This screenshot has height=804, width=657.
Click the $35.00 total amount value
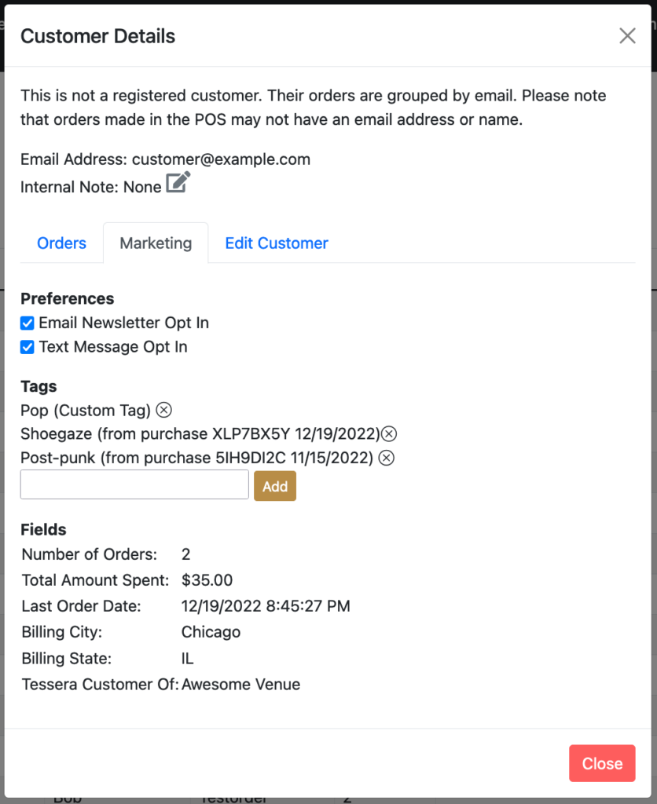click(207, 580)
